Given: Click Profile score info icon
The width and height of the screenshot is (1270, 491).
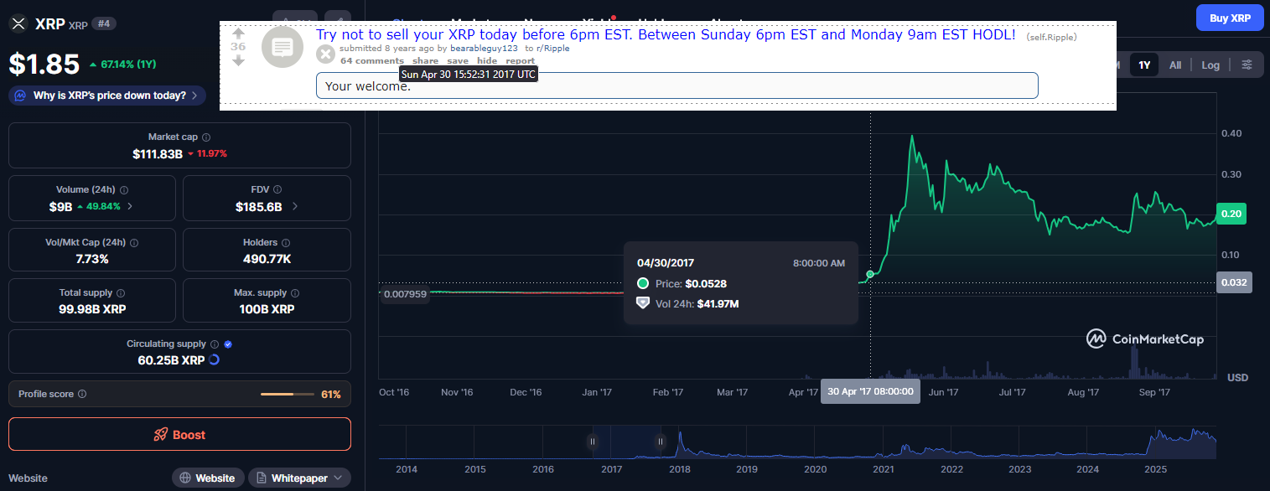Looking at the screenshot, I should [x=81, y=394].
